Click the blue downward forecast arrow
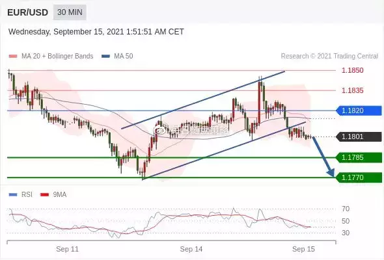Viewport: 384px width, 260px height. [323, 157]
